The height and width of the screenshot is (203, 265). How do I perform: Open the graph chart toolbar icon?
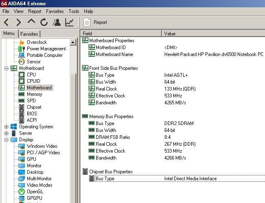point(69,22)
